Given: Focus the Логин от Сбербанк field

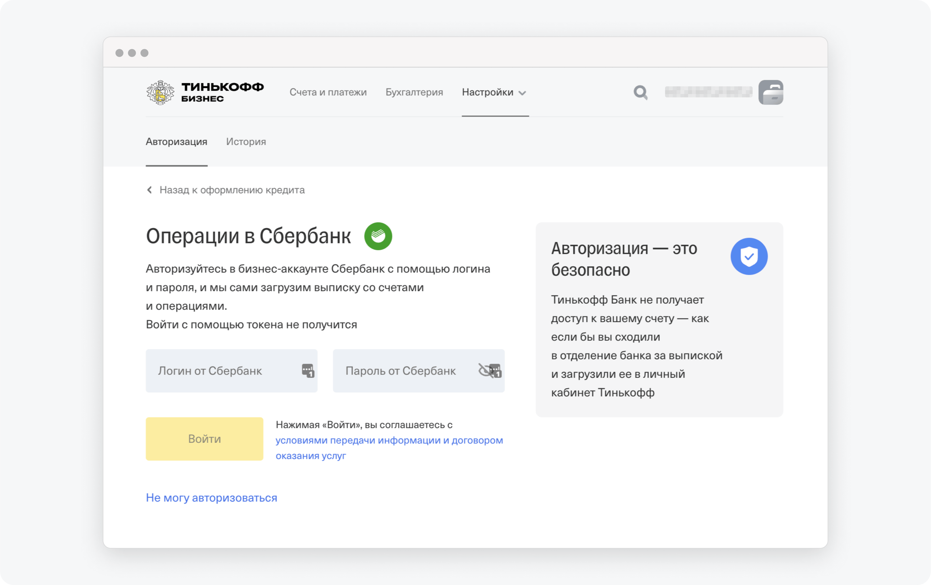Looking at the screenshot, I should tap(232, 370).
